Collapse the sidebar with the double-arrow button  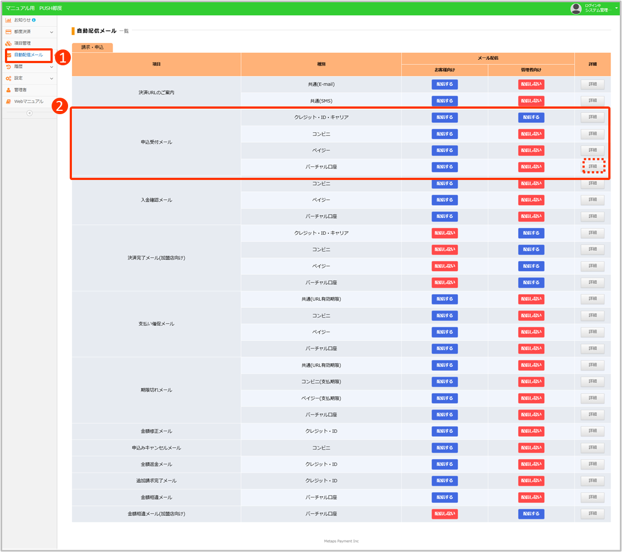[x=30, y=113]
